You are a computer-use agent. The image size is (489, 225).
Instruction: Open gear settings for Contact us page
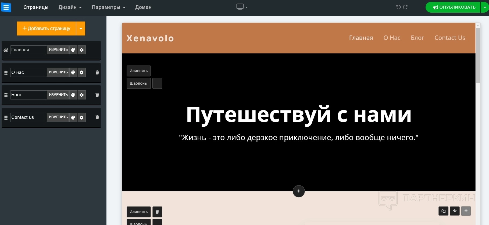(82, 117)
